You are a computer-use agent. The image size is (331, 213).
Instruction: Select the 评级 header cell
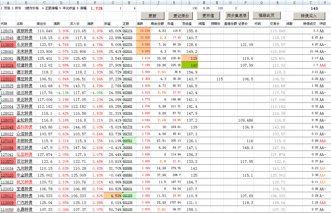tap(323, 24)
